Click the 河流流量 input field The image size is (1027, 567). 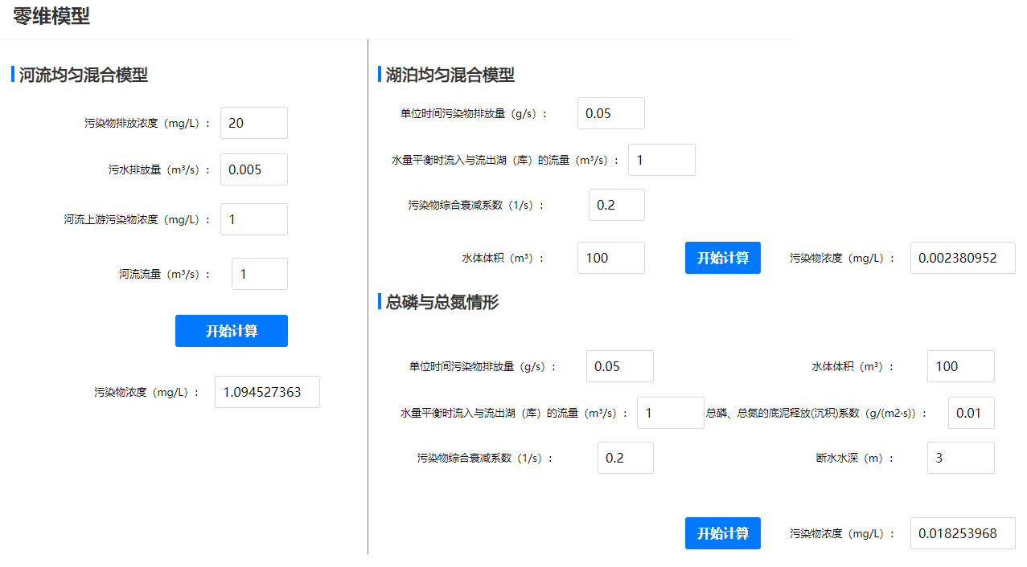259,274
